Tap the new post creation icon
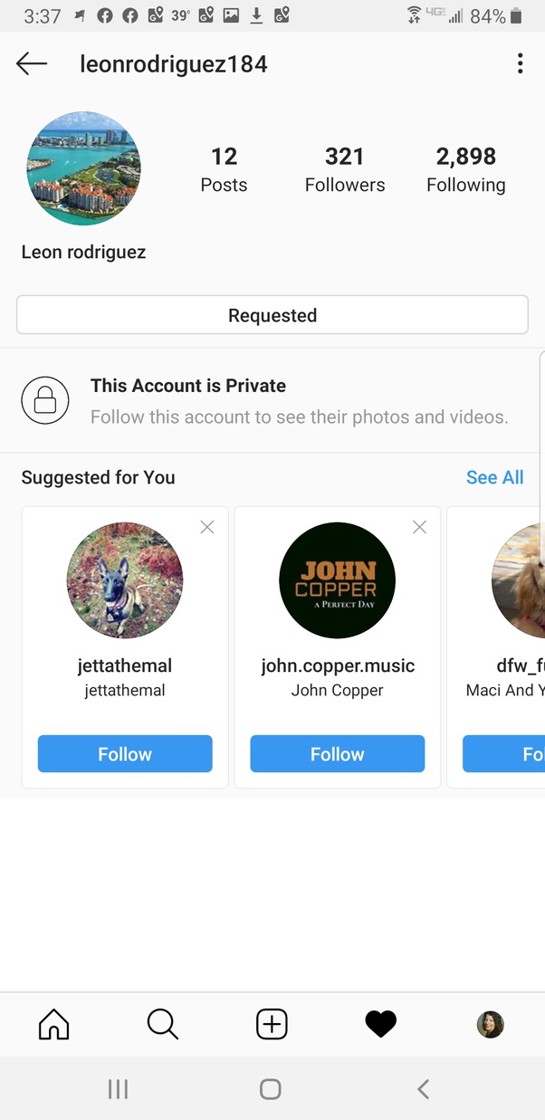 pyautogui.click(x=272, y=1024)
